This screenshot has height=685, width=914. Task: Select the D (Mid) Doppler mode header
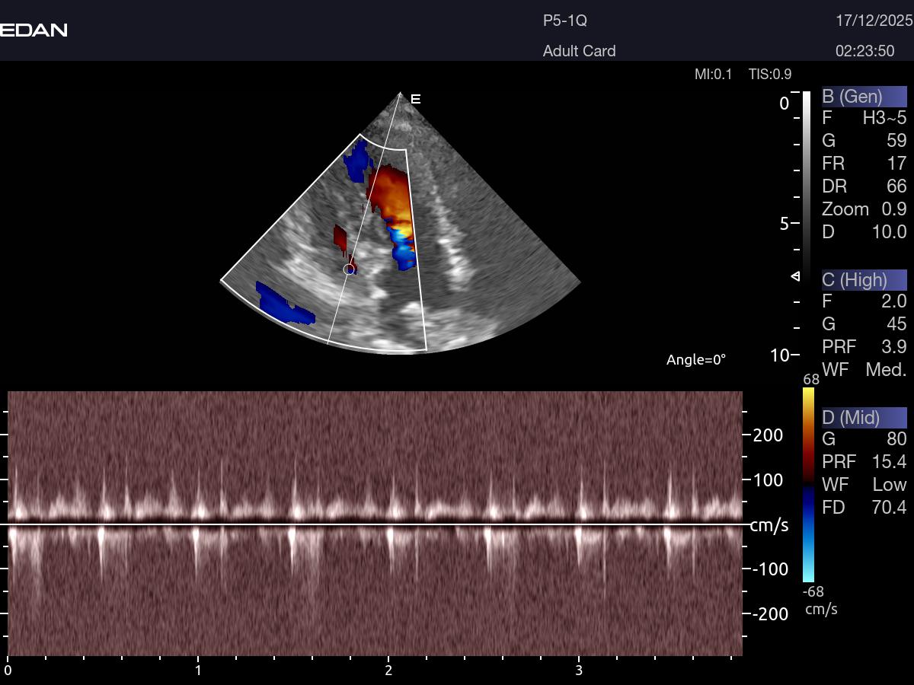point(864,417)
